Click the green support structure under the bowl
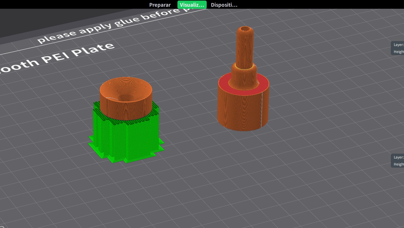Viewport: 404px width, 228px height. pos(126,137)
